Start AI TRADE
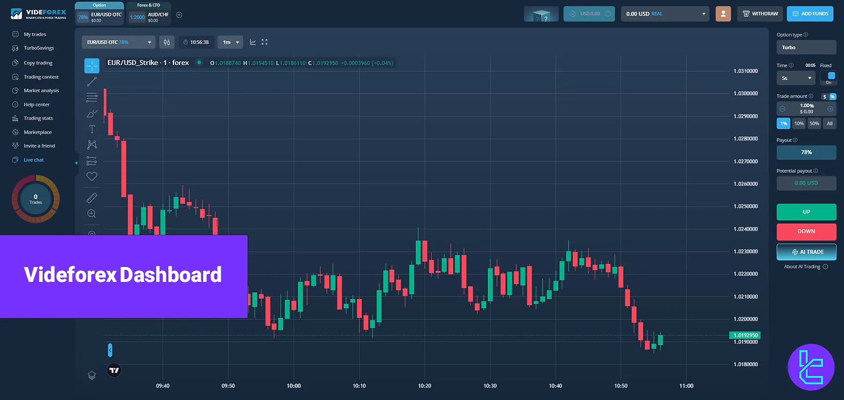Viewport: 844px width, 400px height. (806, 252)
